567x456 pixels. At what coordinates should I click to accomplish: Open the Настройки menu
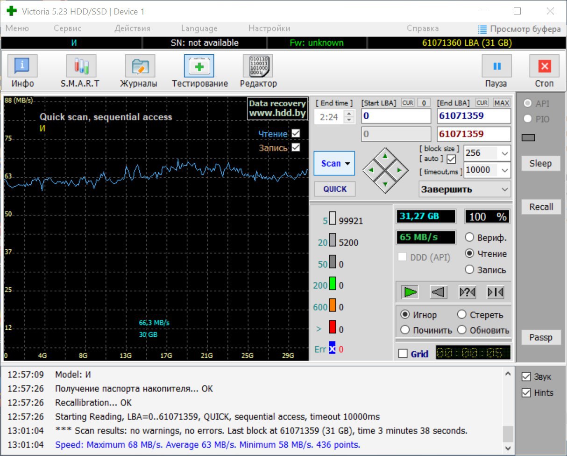[269, 29]
